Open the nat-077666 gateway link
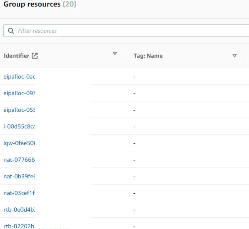Image resolution: width=249 pixels, height=229 pixels. (x=19, y=160)
